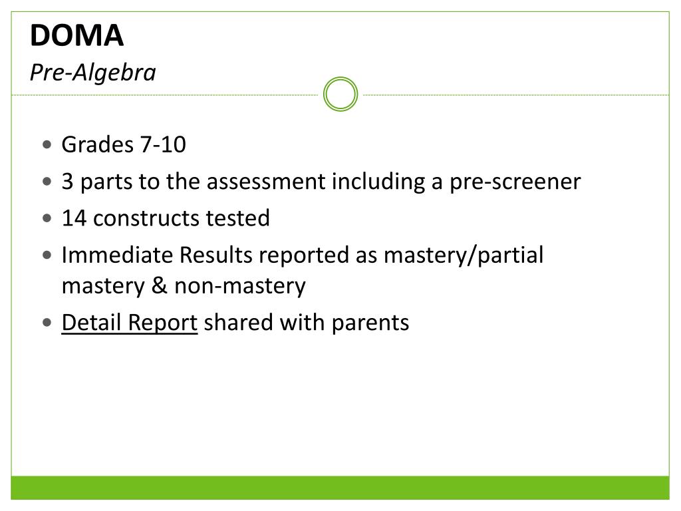Click the 'mastery & non-mastery' line
Image resolution: width=681 pixels, height=511 pixels.
(x=184, y=286)
